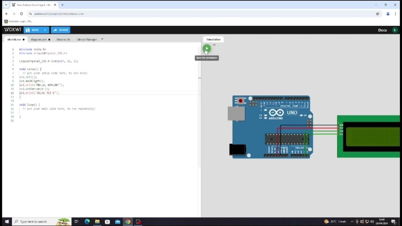Click the #include <LiquidCrystal_I2C.h> line
This screenshot has width=402, height=226.
[43, 53]
